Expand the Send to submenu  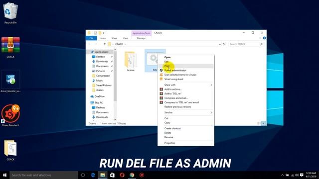(x=211, y=112)
